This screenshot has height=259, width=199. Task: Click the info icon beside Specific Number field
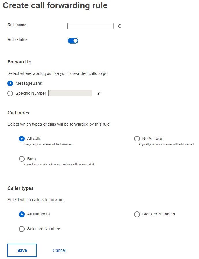click(x=98, y=93)
